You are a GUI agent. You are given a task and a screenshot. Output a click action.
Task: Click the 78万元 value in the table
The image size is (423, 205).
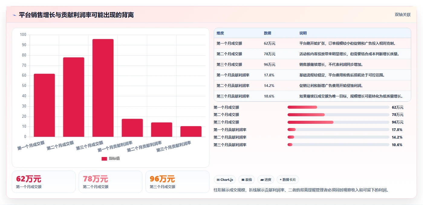tap(270, 54)
